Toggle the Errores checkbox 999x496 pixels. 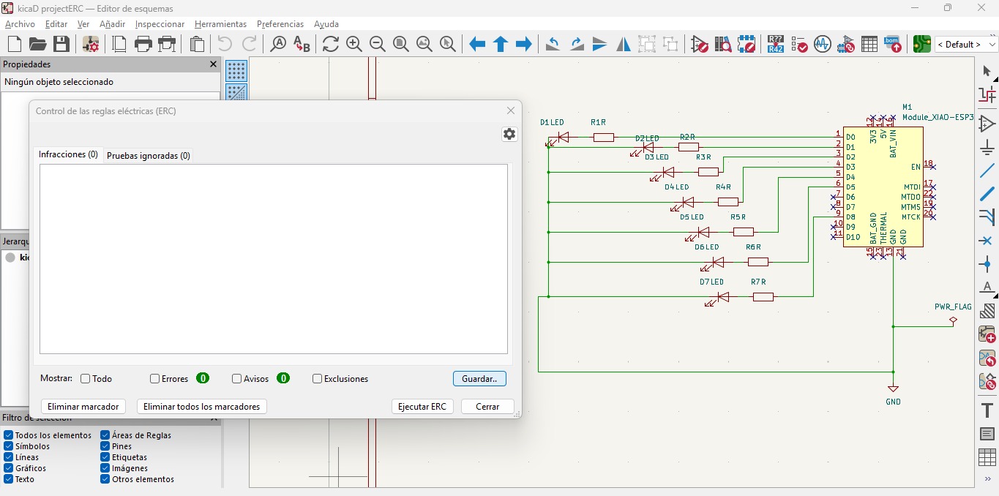[x=154, y=379]
